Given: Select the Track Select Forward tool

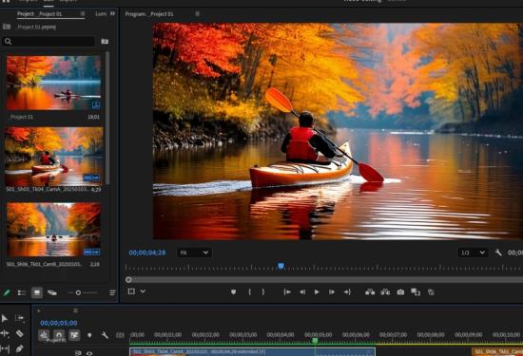Looking at the screenshot, I should pos(20,318).
